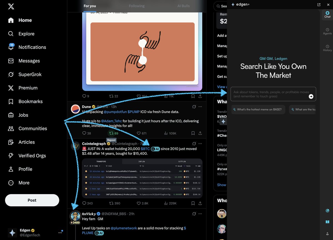Click the Premium icon in the sidebar
This screenshot has width=333, height=240.
pyautogui.click(x=11, y=88)
